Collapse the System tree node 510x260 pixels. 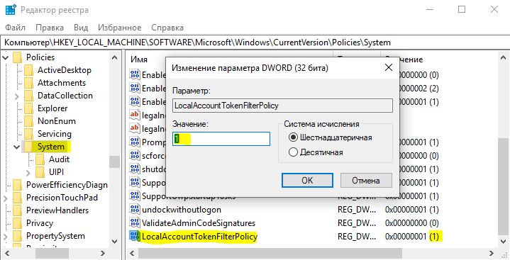tap(17, 147)
